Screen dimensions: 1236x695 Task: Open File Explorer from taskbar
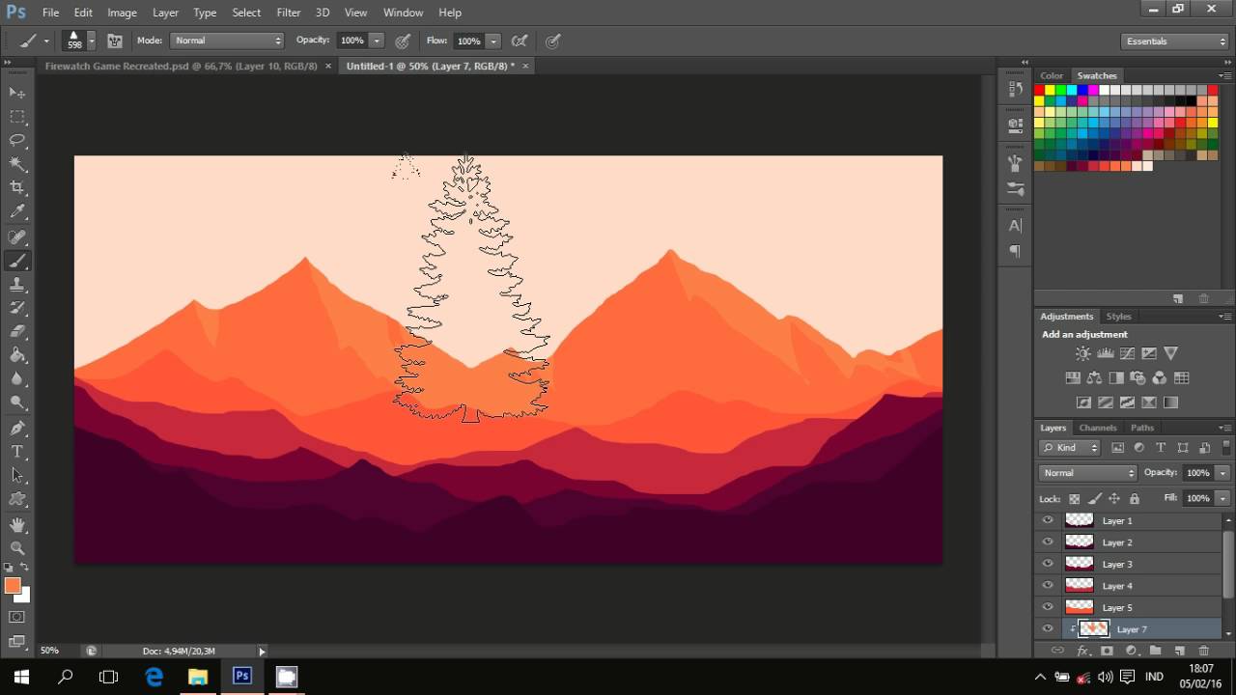tap(198, 677)
